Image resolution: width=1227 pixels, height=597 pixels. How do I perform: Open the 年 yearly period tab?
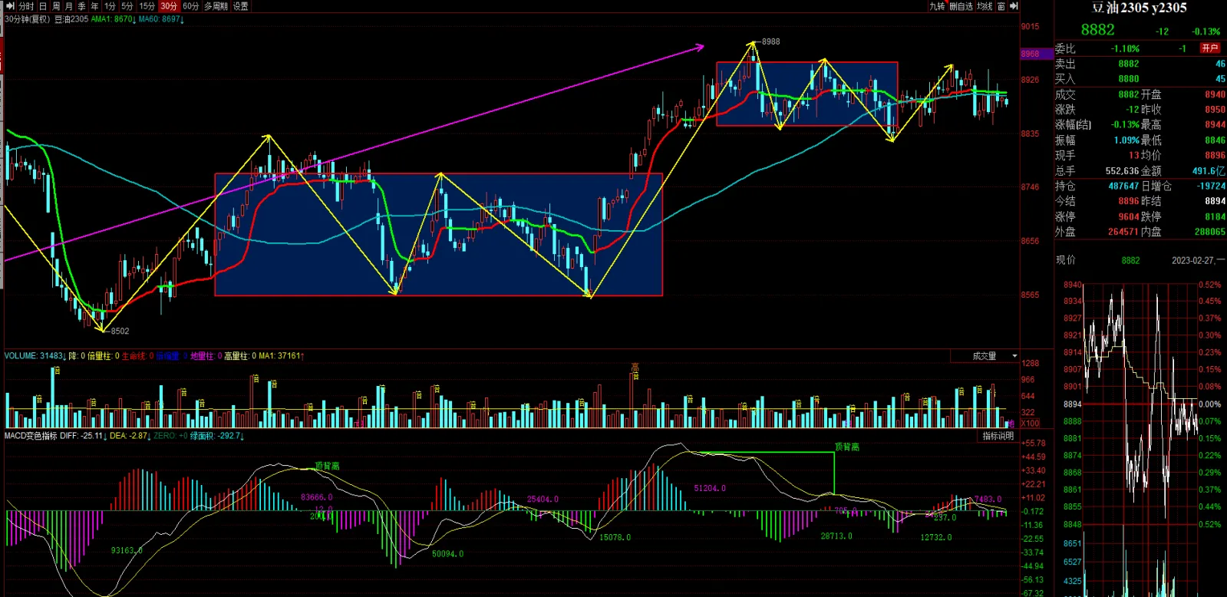[x=94, y=6]
